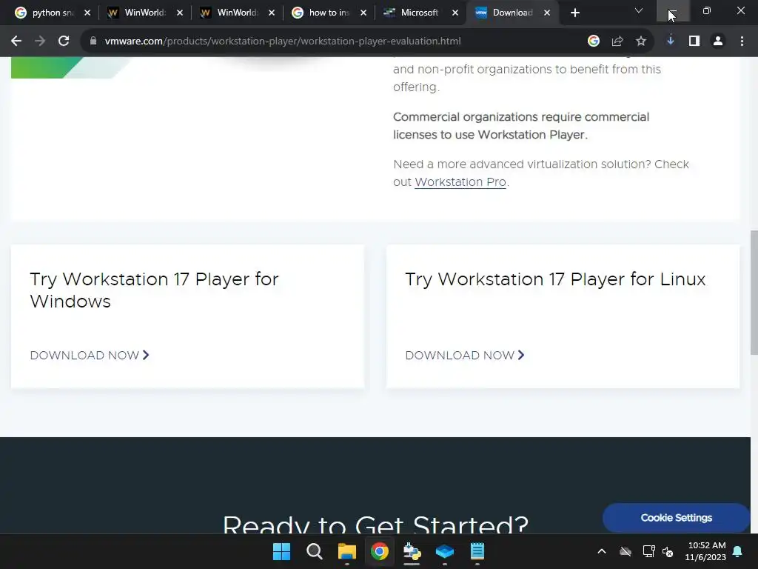Click the network display tray icon
The image size is (758, 569).
click(x=648, y=551)
